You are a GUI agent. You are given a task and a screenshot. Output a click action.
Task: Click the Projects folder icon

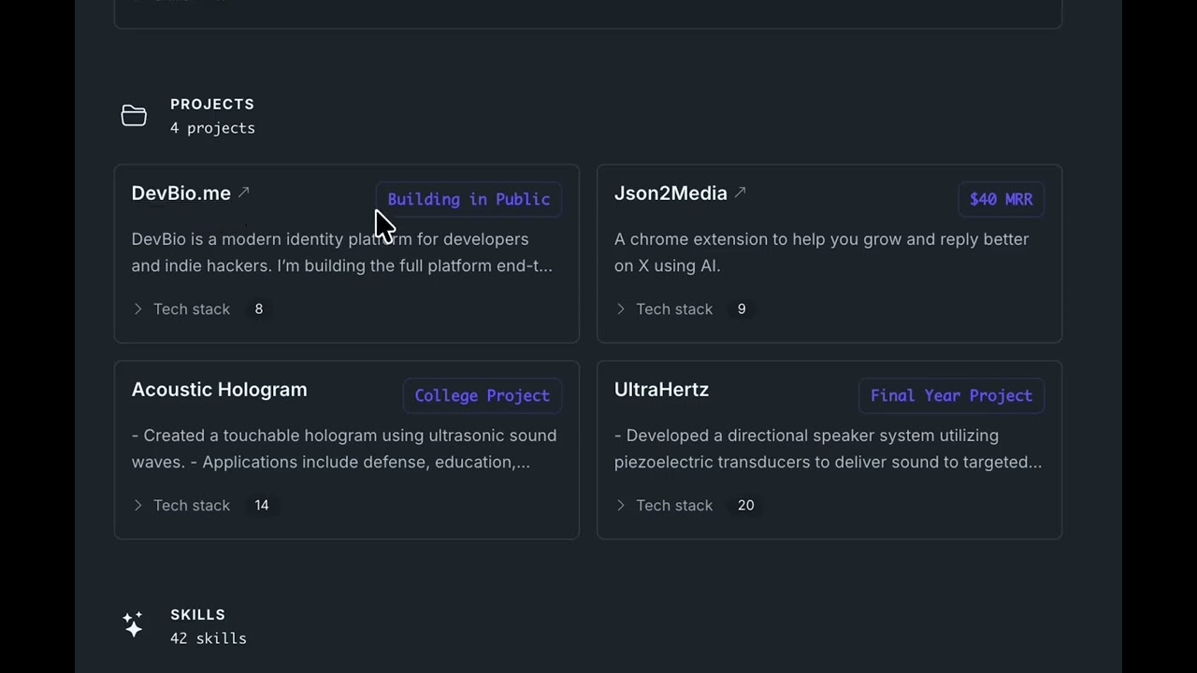(x=134, y=115)
